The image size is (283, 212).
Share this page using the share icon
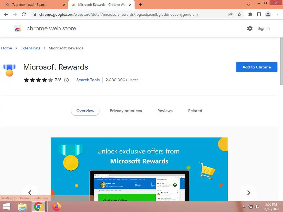coord(230,14)
